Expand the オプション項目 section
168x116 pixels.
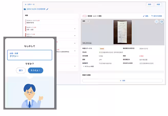pyautogui.click(x=88, y=66)
